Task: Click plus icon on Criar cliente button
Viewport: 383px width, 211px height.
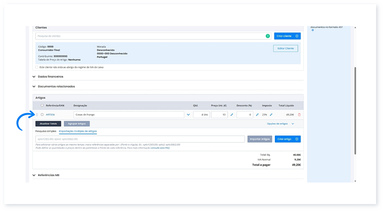Action: 297,36
